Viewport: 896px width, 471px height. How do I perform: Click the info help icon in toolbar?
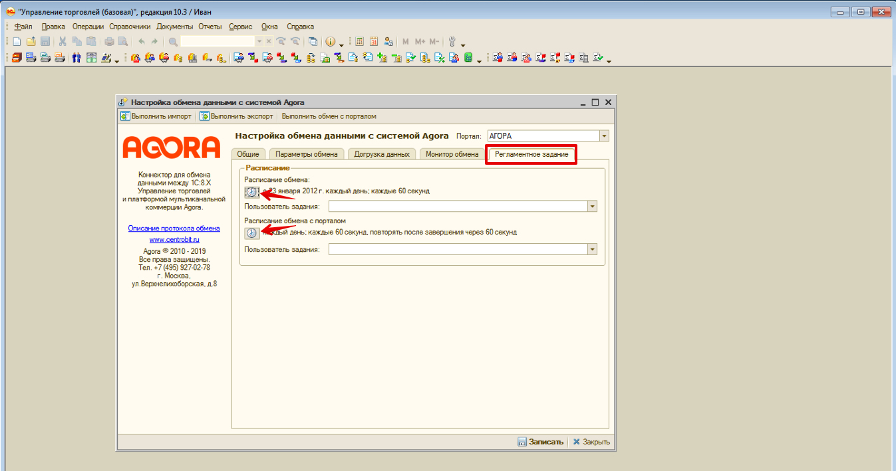pyautogui.click(x=330, y=41)
